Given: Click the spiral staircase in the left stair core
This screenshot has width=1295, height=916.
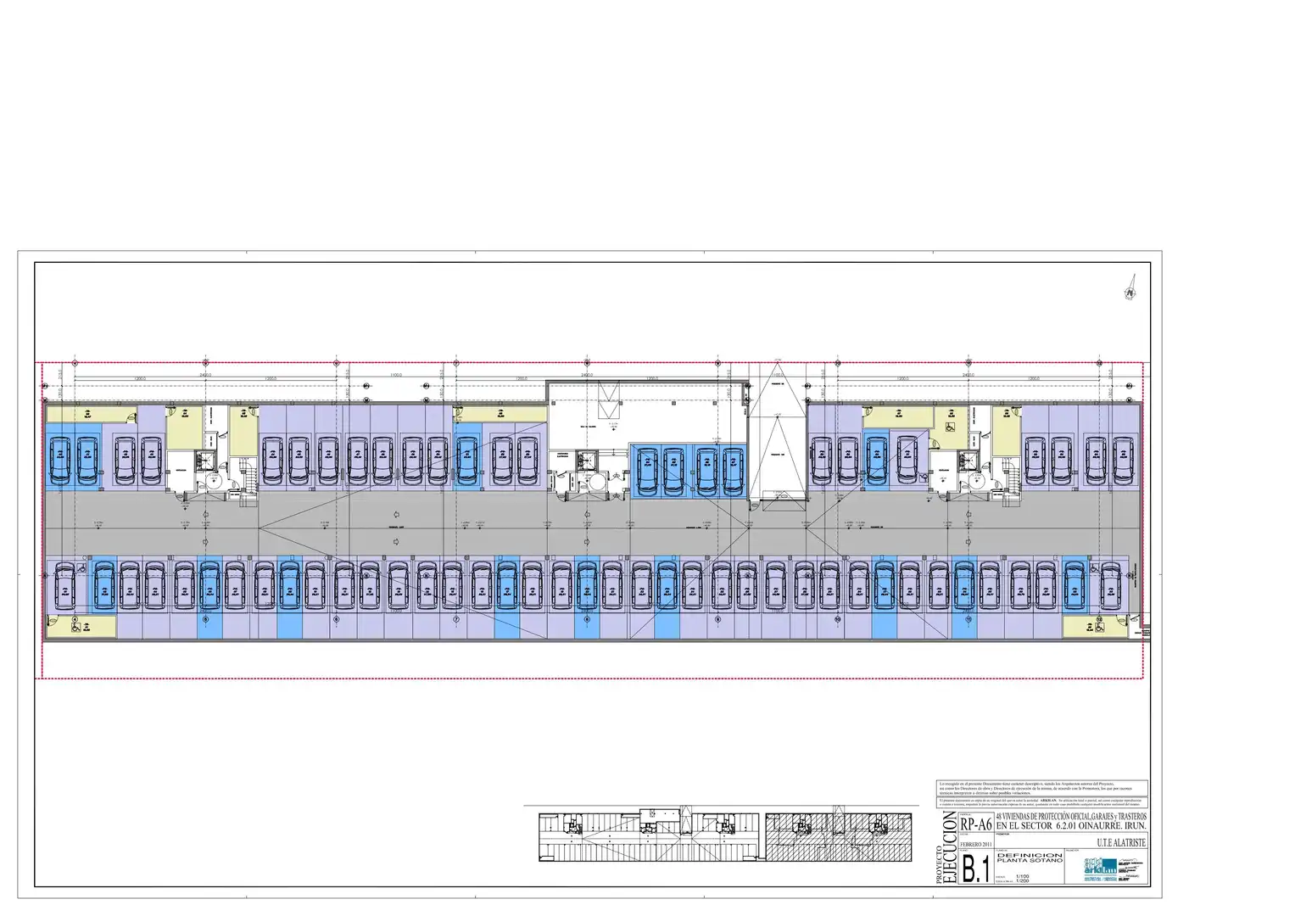Looking at the screenshot, I should (214, 482).
